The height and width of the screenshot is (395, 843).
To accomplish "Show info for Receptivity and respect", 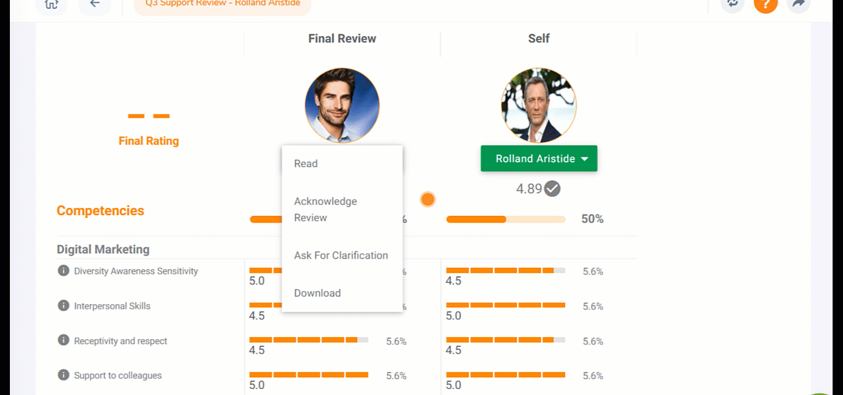I will coord(63,340).
